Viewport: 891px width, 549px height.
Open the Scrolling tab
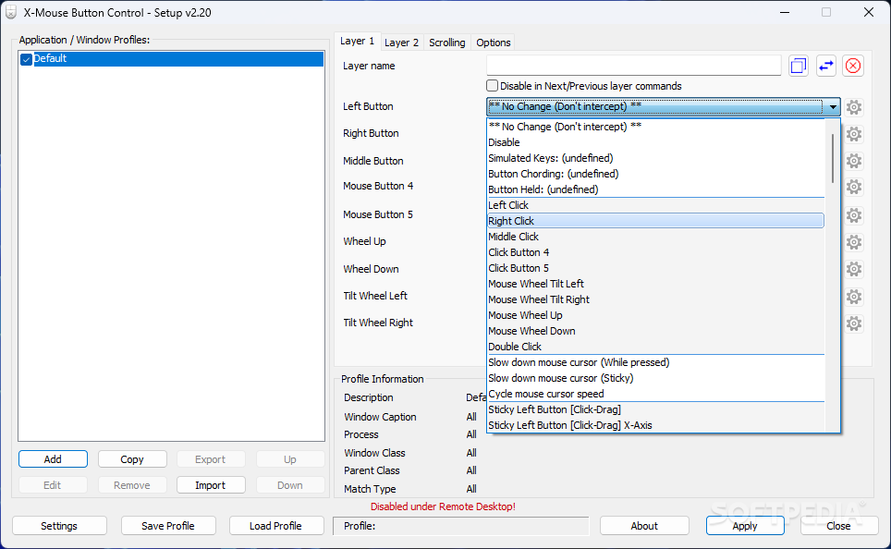pos(446,43)
